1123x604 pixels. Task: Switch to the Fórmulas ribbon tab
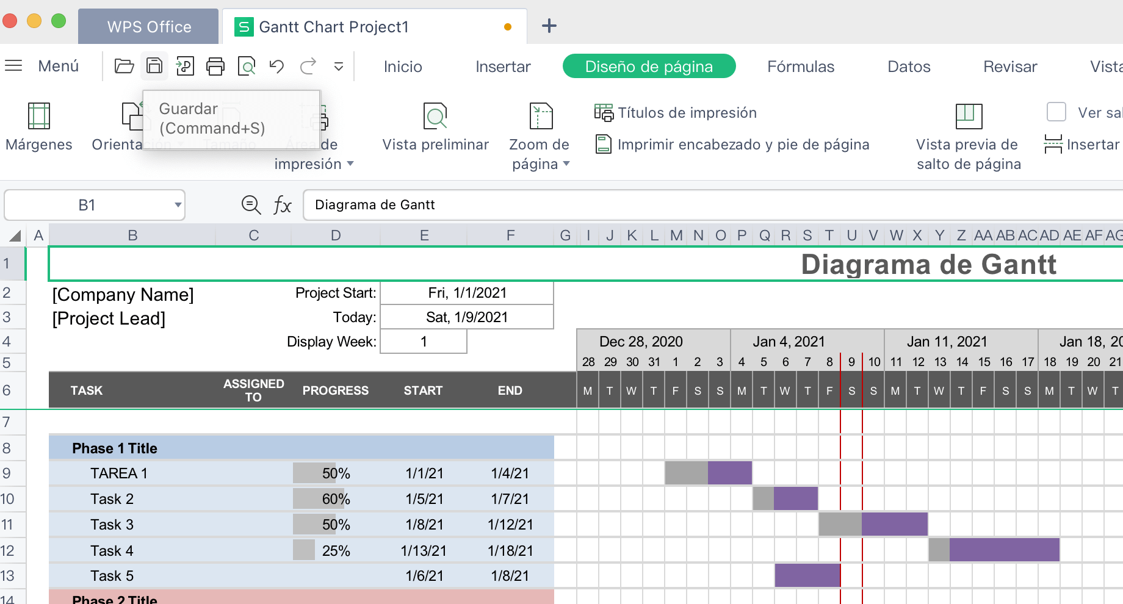click(800, 67)
